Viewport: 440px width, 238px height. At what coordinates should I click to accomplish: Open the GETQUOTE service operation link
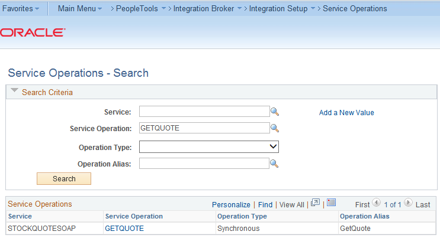tap(124, 228)
